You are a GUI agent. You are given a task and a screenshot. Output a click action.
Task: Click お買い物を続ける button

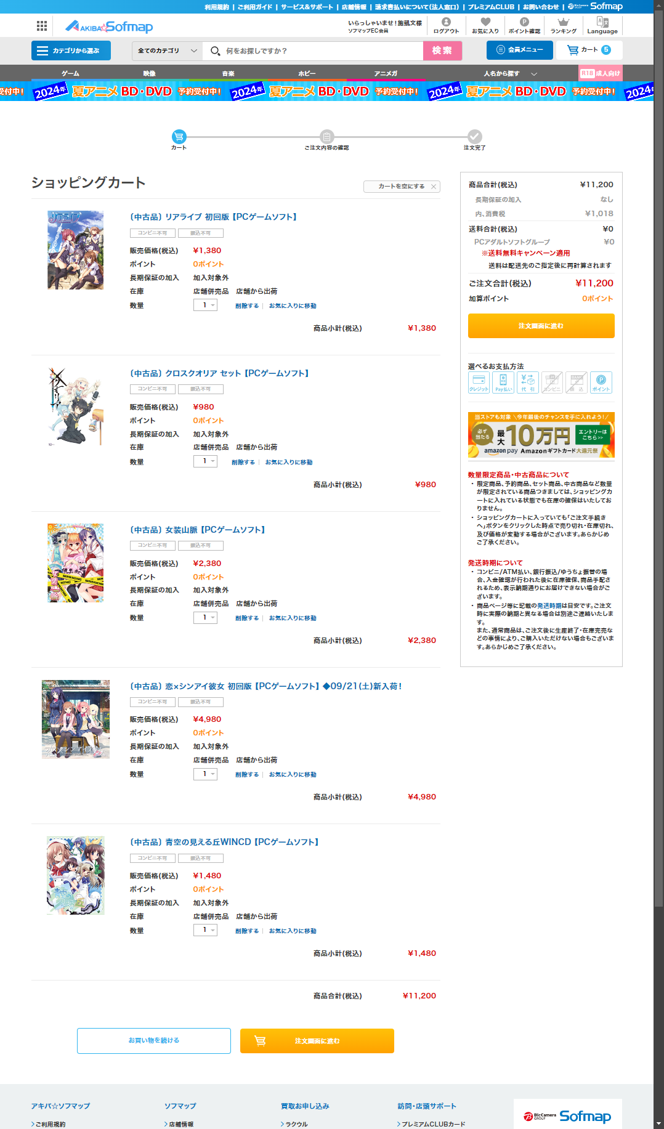(x=154, y=1041)
